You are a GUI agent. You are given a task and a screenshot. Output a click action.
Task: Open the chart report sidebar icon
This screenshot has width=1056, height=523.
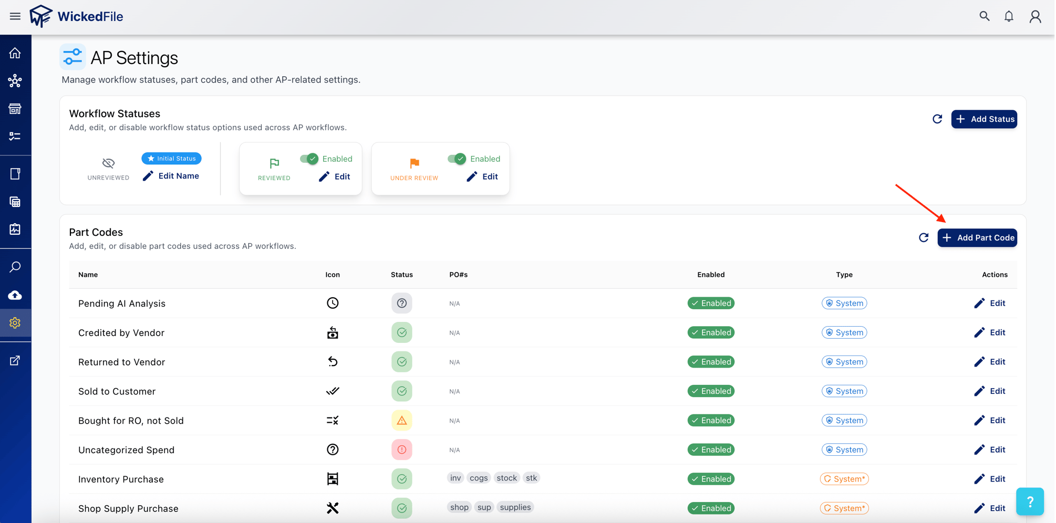15,229
